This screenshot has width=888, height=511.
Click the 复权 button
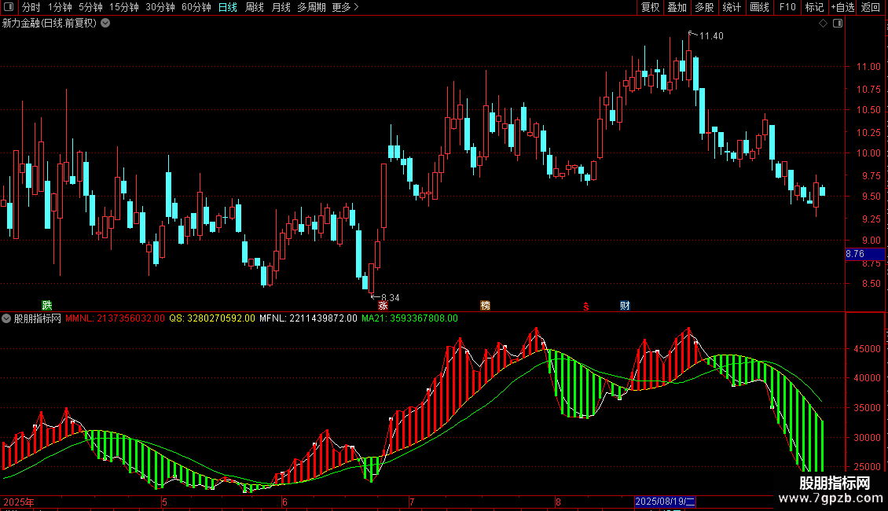[650, 7]
